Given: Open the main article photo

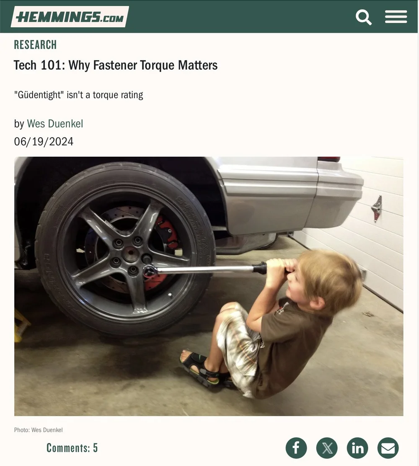Looking at the screenshot, I should tap(209, 286).
